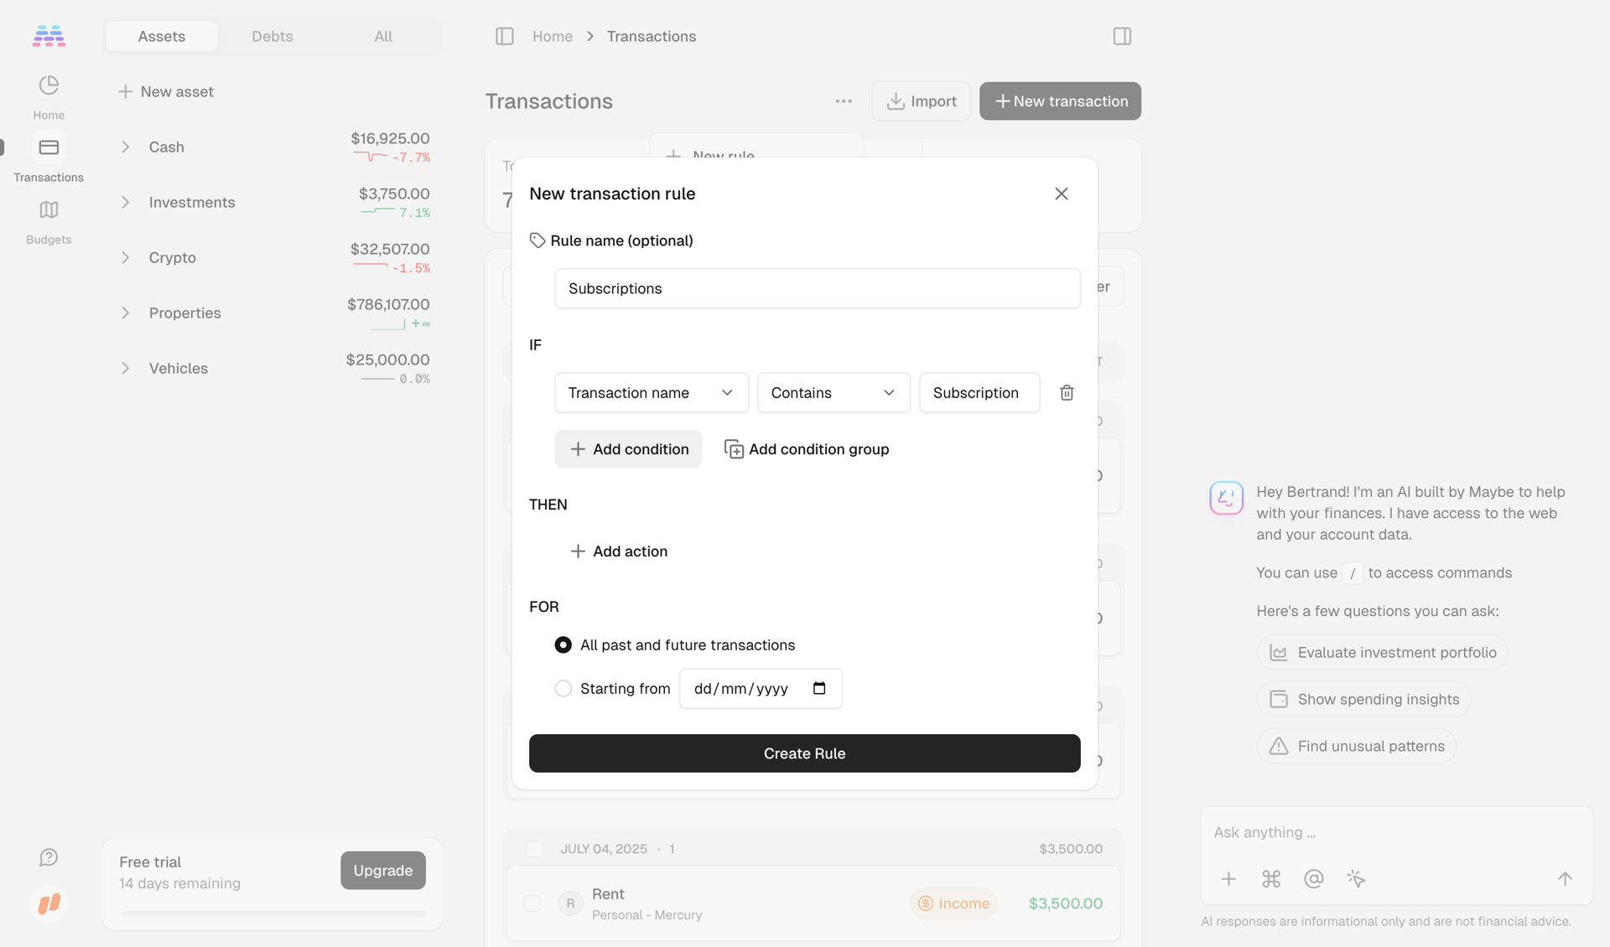Screen dimensions: 1610x947
Task: Open help via question mark icon
Action: (48, 857)
